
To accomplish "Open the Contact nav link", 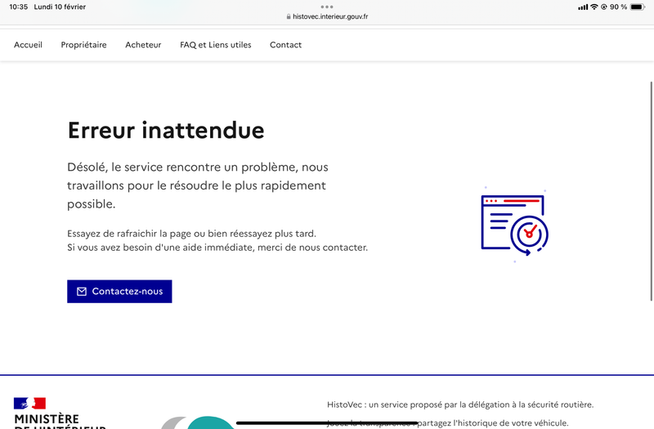I will 285,45.
